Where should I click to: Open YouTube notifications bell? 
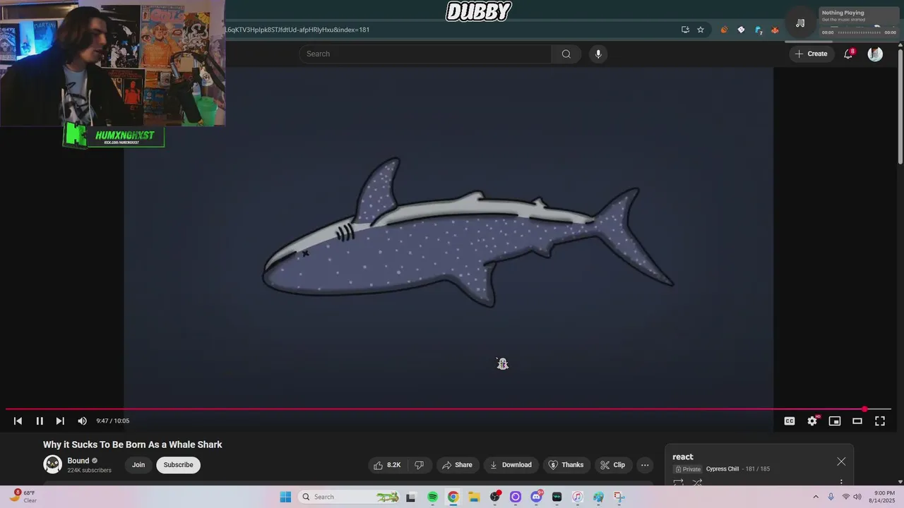tap(849, 54)
